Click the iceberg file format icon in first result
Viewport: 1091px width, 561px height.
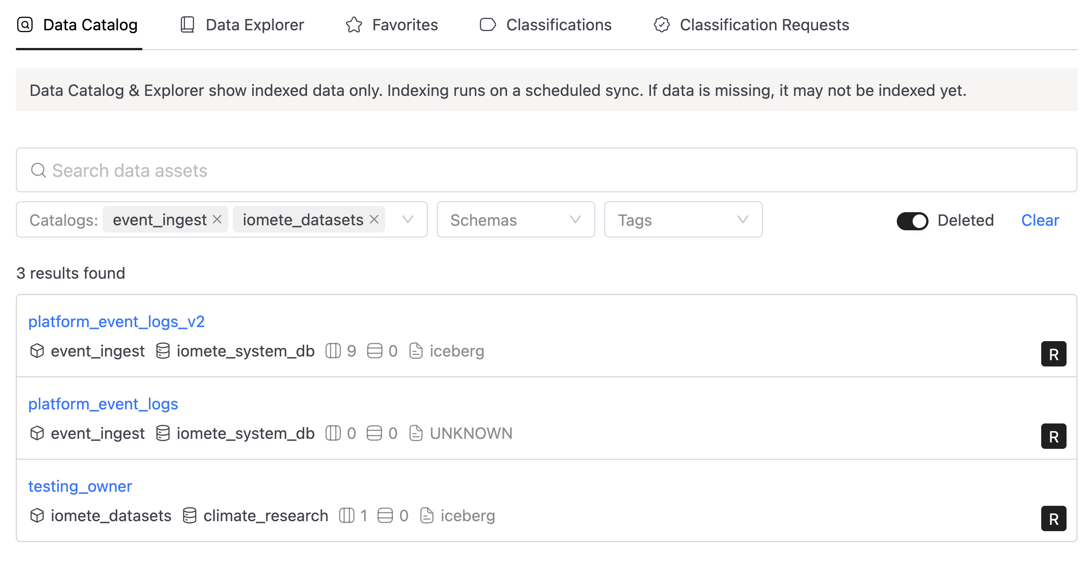tap(416, 351)
